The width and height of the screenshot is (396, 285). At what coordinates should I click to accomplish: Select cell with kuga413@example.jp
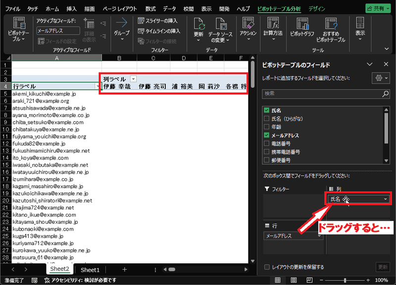(x=56, y=236)
